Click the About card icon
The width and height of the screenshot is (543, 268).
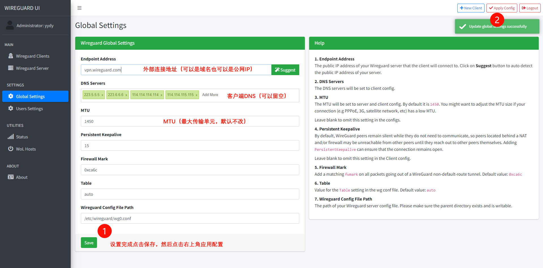(11, 177)
